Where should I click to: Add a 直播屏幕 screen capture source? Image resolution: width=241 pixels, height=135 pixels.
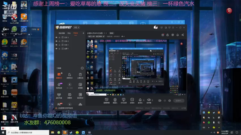tap(107, 101)
